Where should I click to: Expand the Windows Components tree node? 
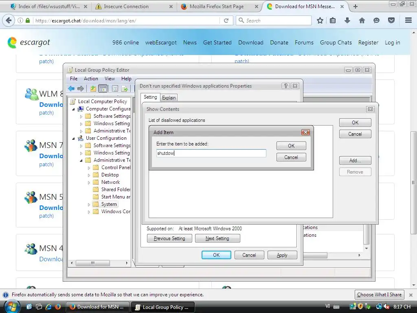pos(89,212)
